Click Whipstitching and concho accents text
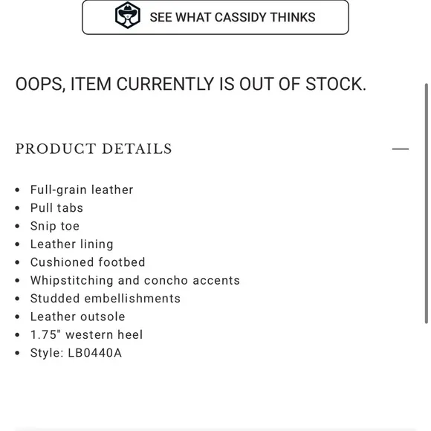 135,281
